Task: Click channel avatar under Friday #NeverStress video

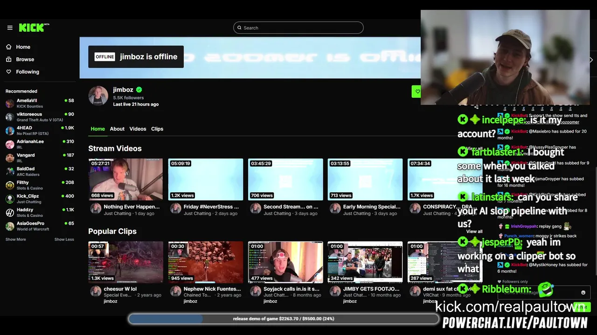Action: (x=175, y=208)
